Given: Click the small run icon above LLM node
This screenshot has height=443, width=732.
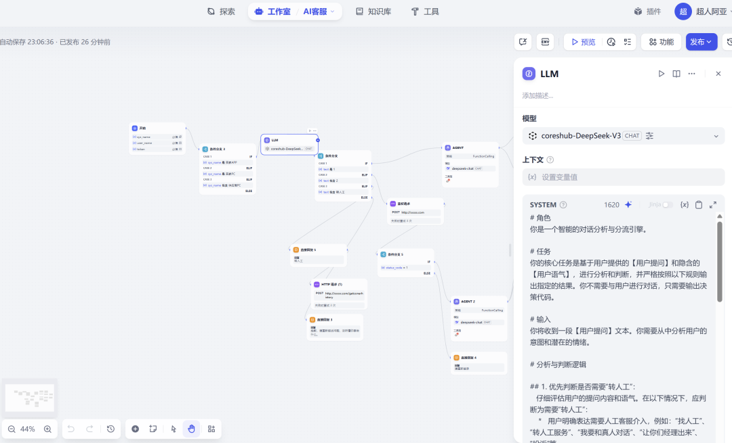Looking at the screenshot, I should [310, 131].
